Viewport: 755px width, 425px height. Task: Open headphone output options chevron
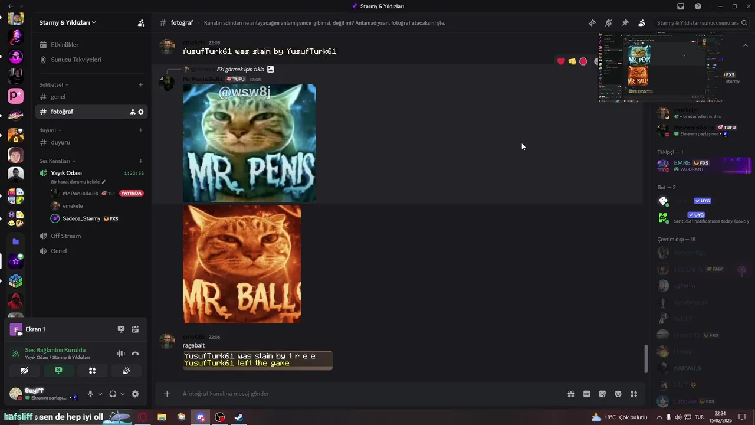click(x=123, y=394)
